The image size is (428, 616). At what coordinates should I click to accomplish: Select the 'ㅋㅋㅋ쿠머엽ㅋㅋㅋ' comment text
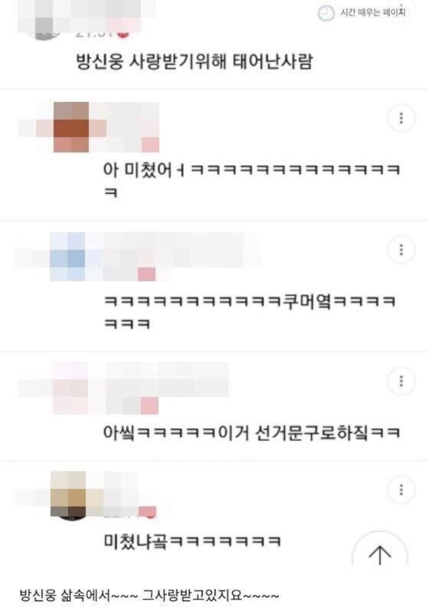(249, 313)
